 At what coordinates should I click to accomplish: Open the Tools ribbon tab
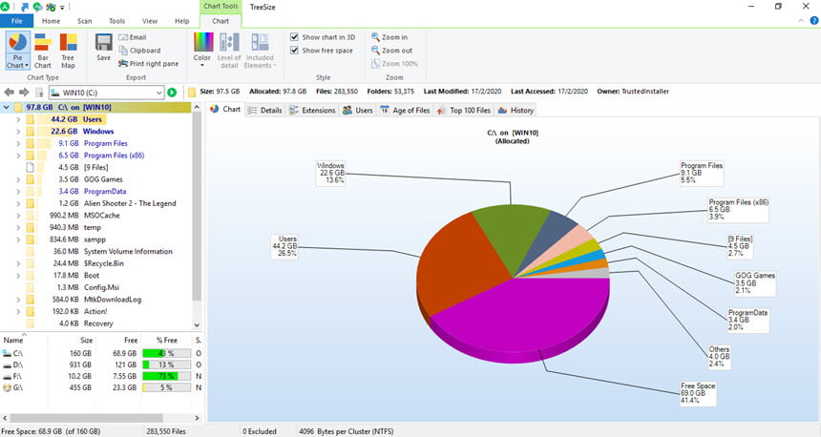[116, 21]
